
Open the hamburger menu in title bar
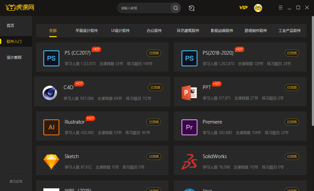[280, 7]
